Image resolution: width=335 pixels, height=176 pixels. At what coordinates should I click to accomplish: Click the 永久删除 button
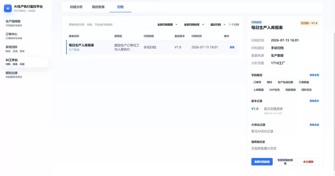pos(308,162)
